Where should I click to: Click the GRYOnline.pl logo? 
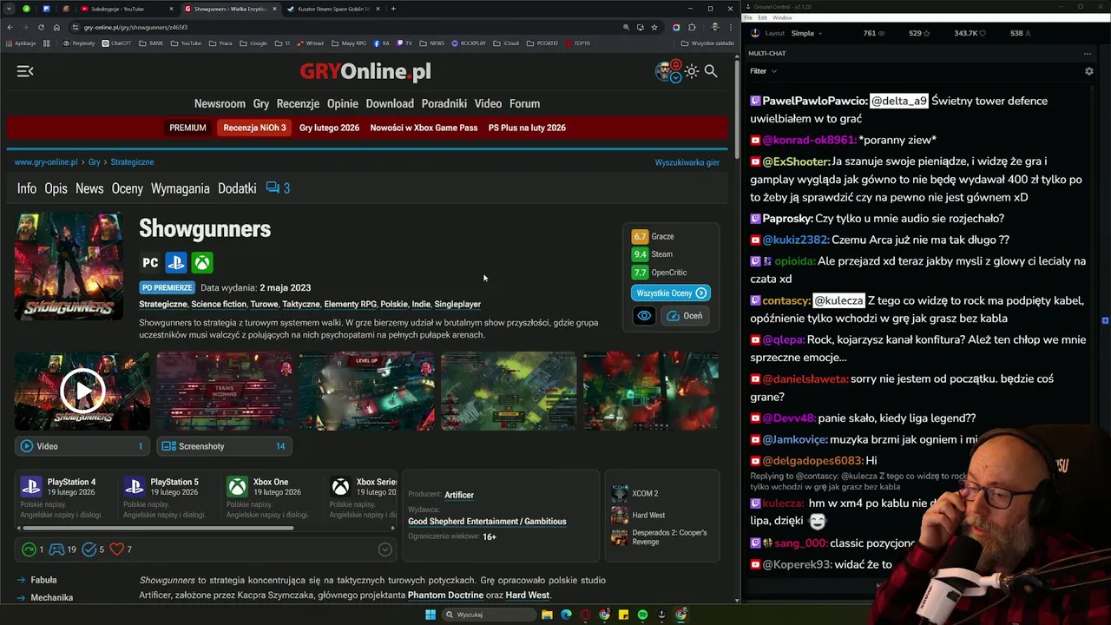(x=365, y=71)
